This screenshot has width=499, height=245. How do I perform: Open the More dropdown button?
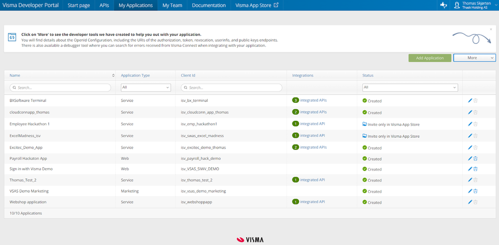(x=474, y=58)
